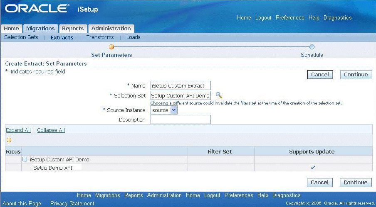Click the top Continue button

coord(356,75)
